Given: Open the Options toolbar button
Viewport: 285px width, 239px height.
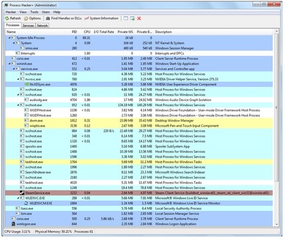Looking at the screenshot, I should [33, 19].
